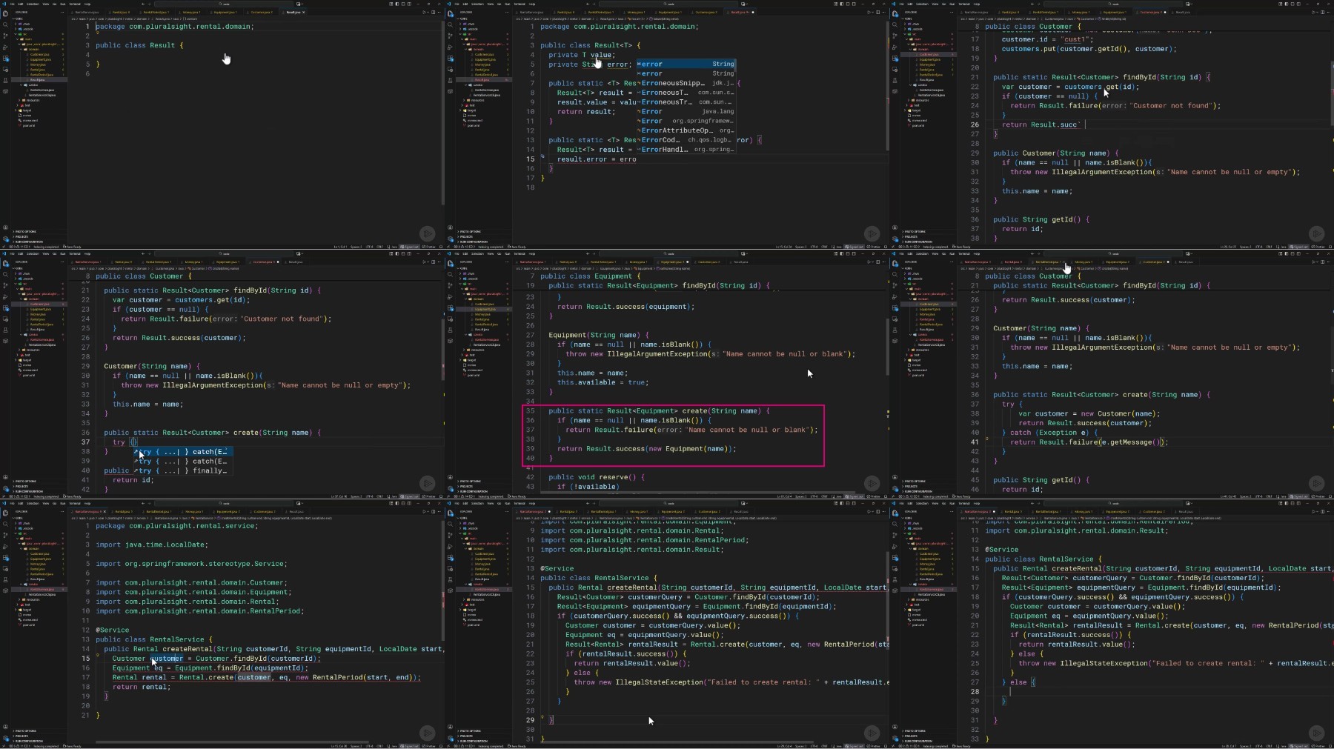Toggle Secondary Side Bar in the Equipment class frame
This screenshot has height=749, width=1334.
854,253
